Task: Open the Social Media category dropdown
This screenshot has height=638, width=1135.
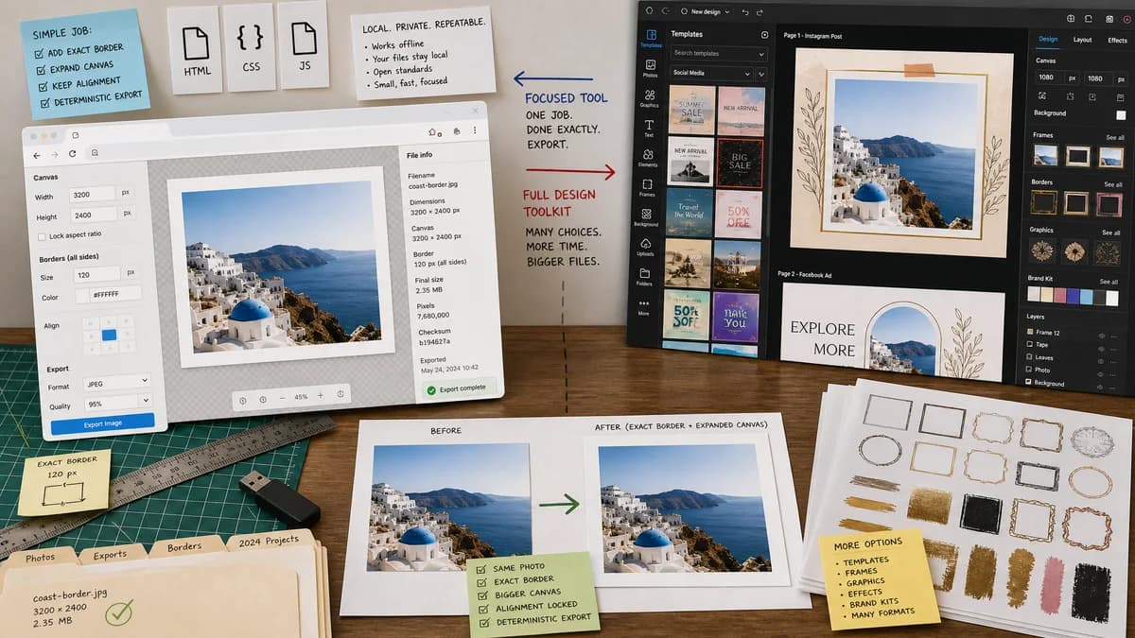Action: [710, 73]
